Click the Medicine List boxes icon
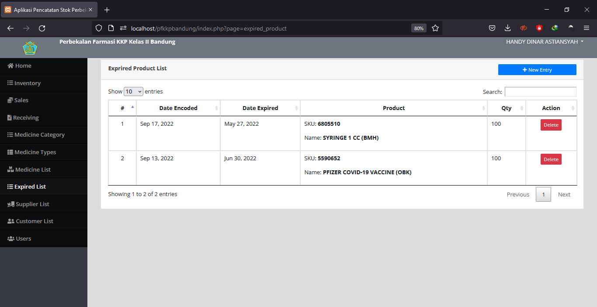The image size is (597, 307). 10,169
